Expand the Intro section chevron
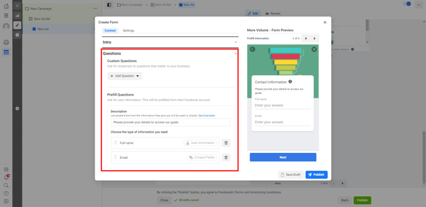The image size is (426, 207). [235, 42]
